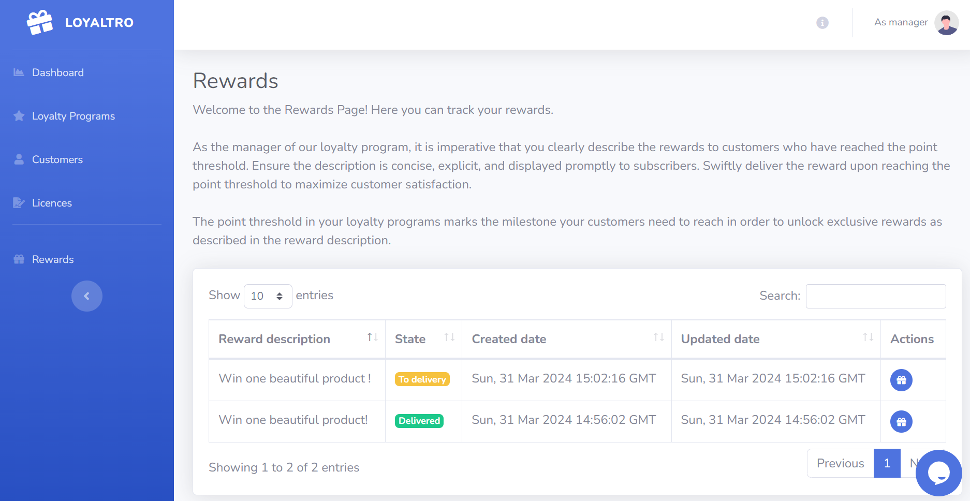The image size is (970, 501).
Task: Click 'Showing 1 to 2 of 2 entries' text
Action: [x=284, y=467]
